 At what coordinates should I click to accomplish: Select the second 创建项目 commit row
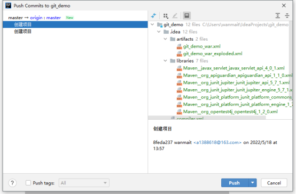pyautogui.click(x=75, y=32)
